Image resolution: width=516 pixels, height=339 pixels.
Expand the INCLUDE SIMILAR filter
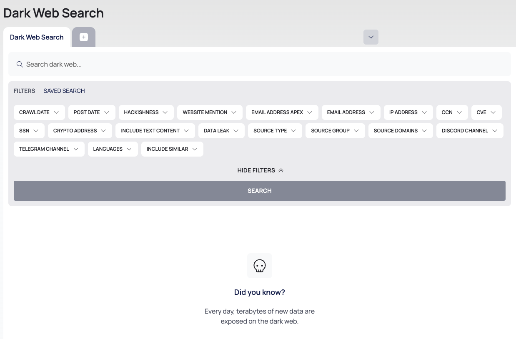coord(172,149)
